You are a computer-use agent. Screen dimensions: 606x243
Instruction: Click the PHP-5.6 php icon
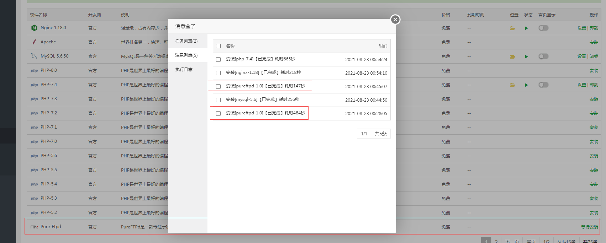(x=34, y=156)
